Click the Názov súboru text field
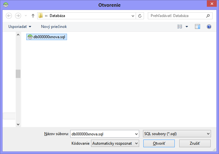Viewport: 219px width, 154px height. click(x=103, y=134)
